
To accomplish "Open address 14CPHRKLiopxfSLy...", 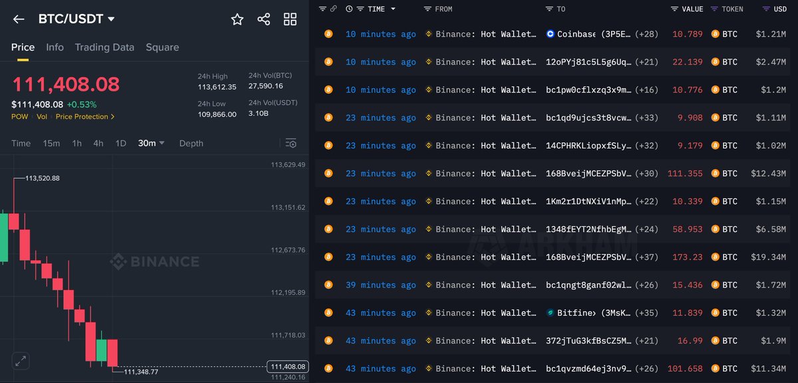I will [589, 146].
